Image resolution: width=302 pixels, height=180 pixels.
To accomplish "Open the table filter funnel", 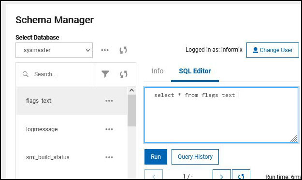I will click(x=105, y=74).
